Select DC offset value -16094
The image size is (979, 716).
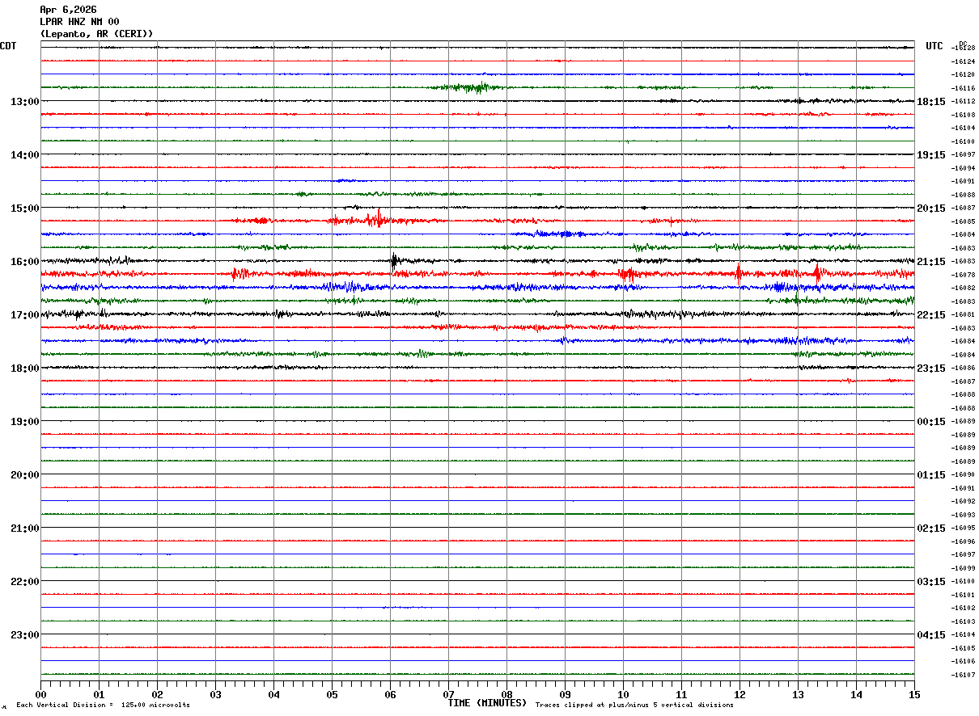coord(963,168)
